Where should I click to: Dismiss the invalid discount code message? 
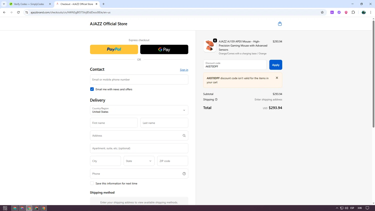coord(277,78)
